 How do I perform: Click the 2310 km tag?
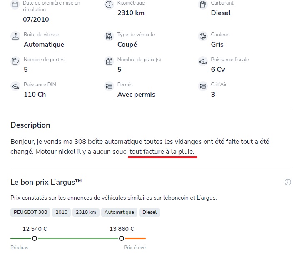pyautogui.click(x=85, y=212)
